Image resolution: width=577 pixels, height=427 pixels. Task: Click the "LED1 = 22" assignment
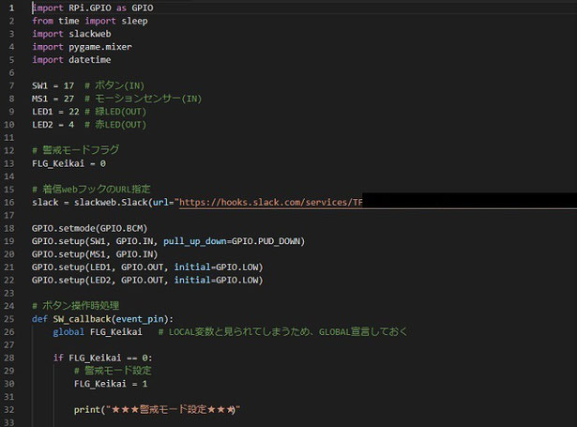tap(55, 112)
